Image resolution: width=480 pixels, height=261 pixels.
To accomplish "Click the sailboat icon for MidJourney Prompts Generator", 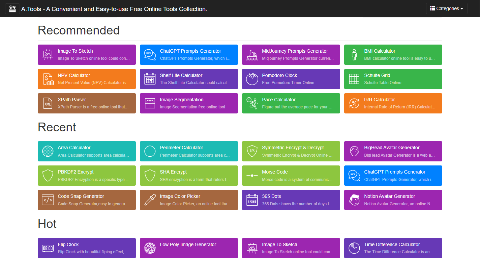I will (x=252, y=55).
